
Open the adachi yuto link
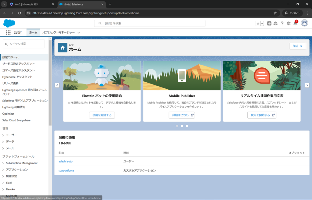point(66,161)
